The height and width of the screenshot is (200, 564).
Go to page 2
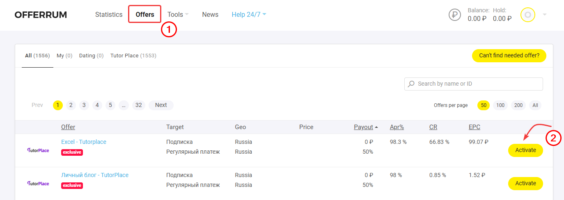[71, 105]
